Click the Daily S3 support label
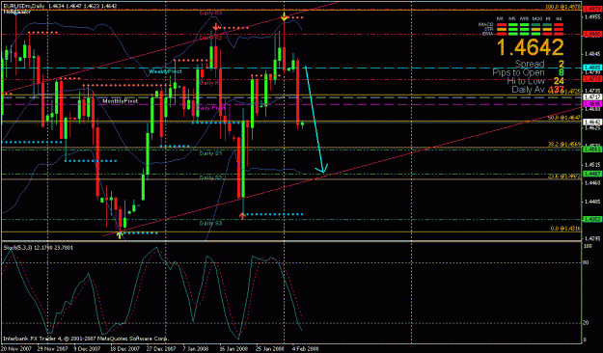The width and height of the screenshot is (603, 353). click(210, 223)
